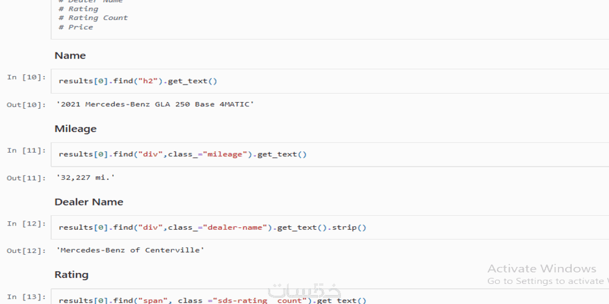
Task: Click the '32,227 mi.' output text
Action: [x=85, y=178]
